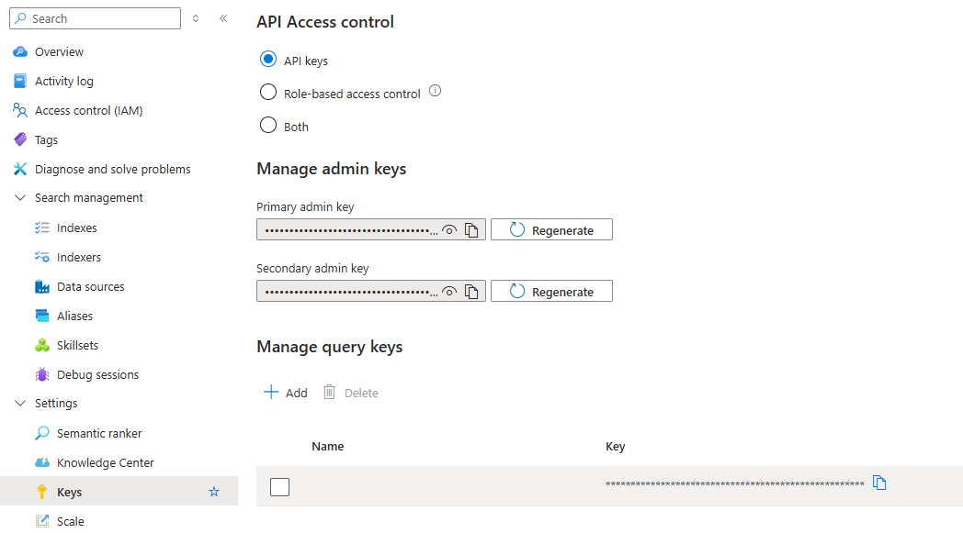Select Role-based access control radio option
Image resolution: width=963 pixels, height=533 pixels.
(x=268, y=92)
